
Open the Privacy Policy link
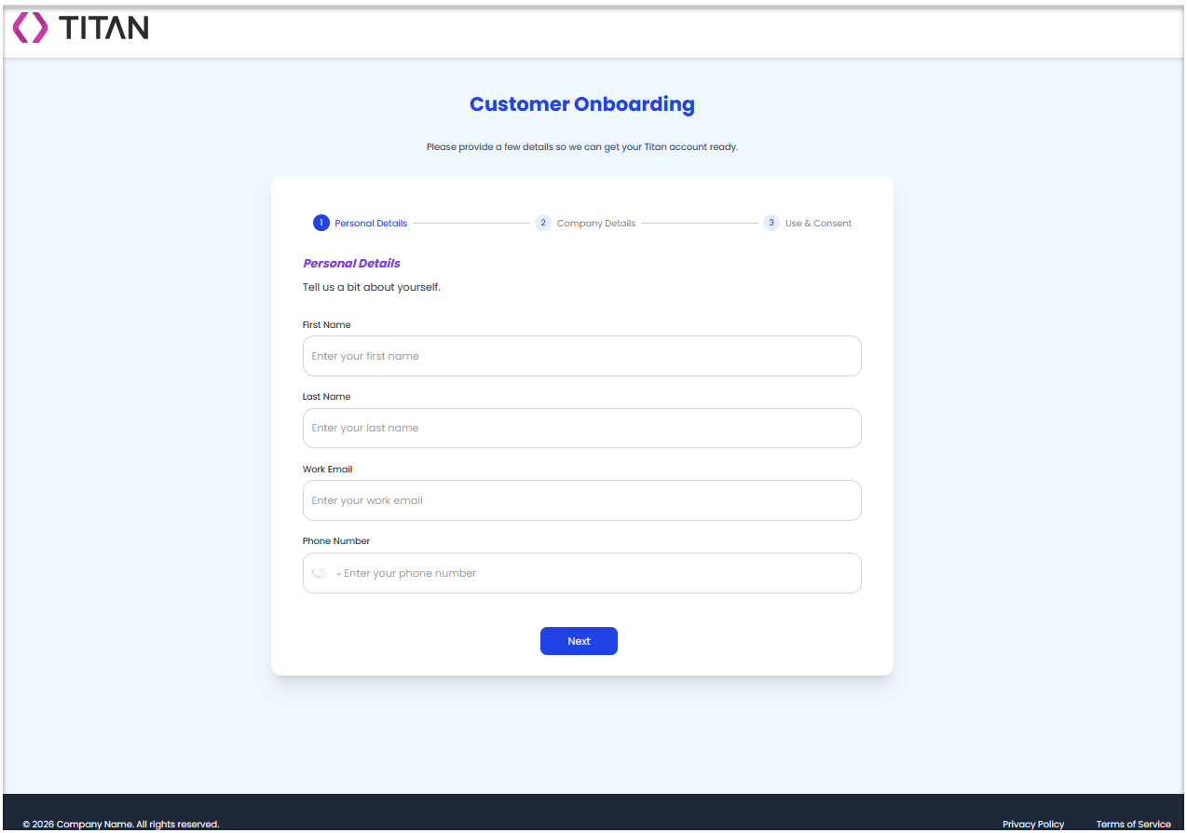[x=1032, y=824]
